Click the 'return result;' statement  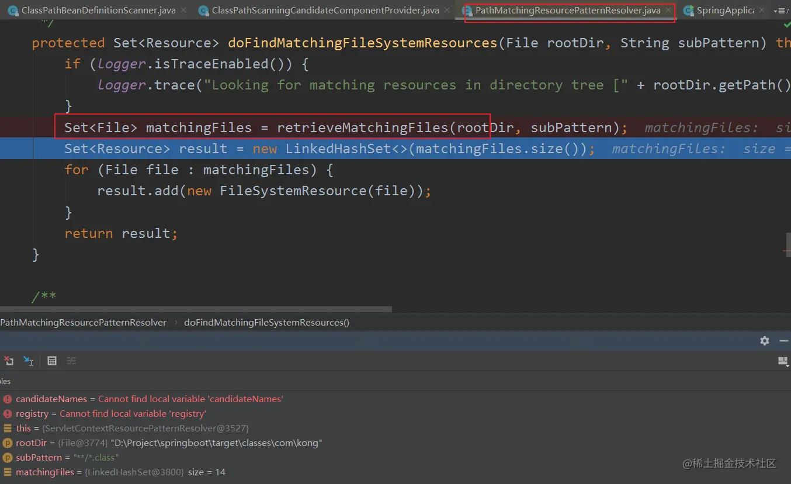point(121,234)
